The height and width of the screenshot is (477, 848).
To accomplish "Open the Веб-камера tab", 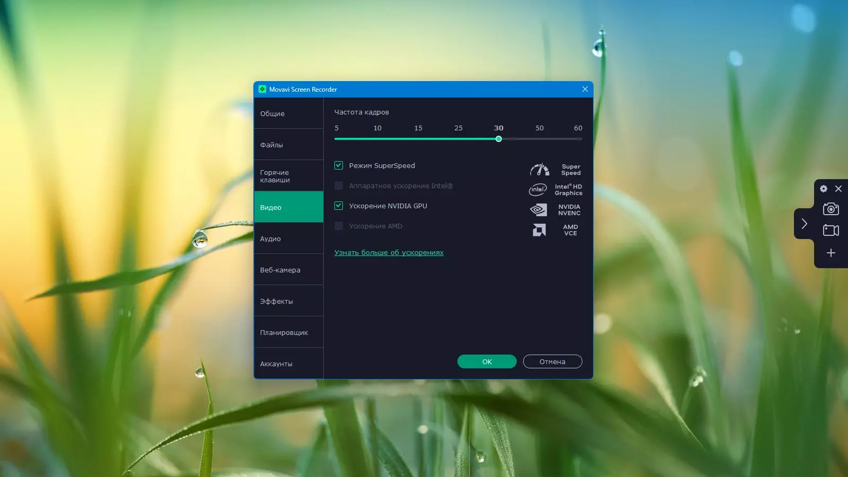I will click(289, 270).
